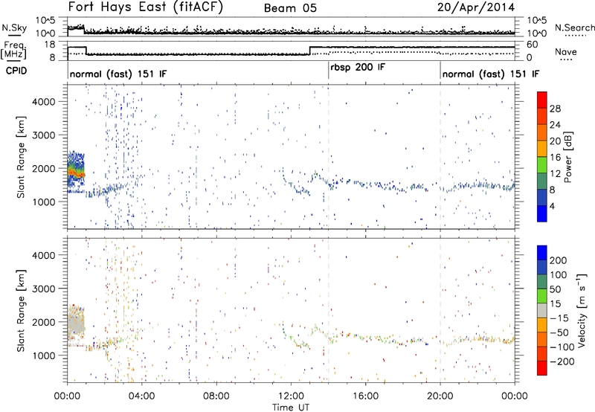Click 'normal (fast) 151 IF' label starting at 20:00

pyautogui.click(x=490, y=74)
